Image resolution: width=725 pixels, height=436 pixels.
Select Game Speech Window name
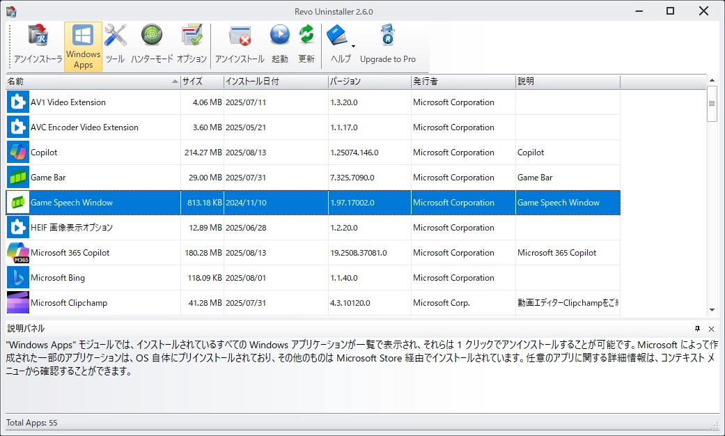point(72,203)
